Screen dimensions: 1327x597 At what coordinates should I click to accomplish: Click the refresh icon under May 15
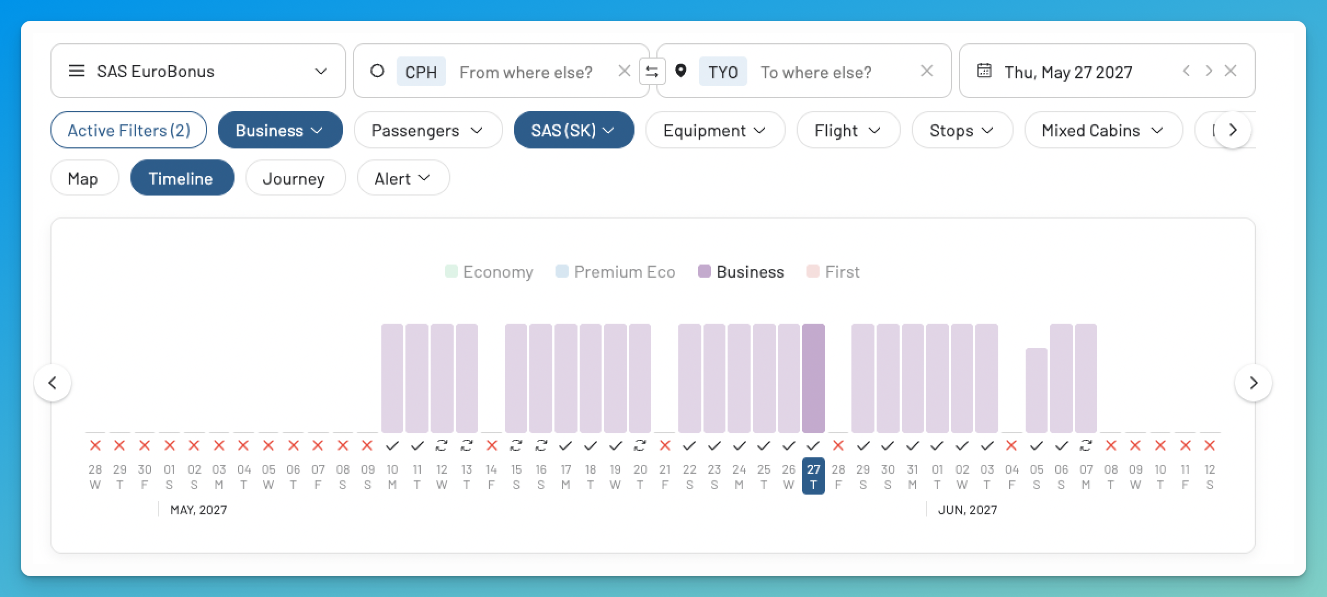tap(516, 446)
